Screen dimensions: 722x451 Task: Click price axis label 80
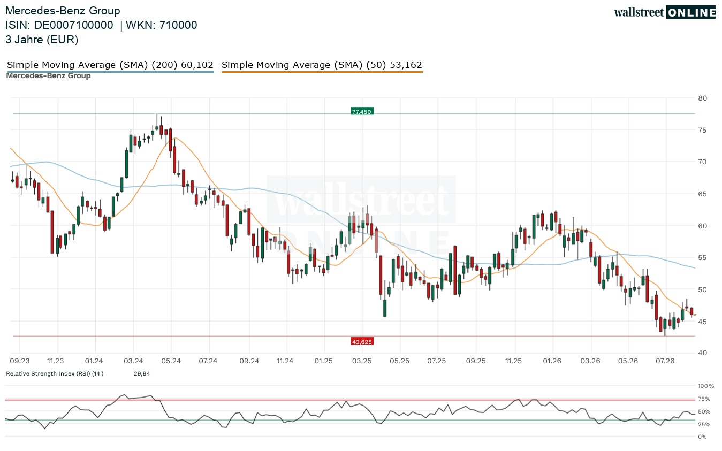click(x=703, y=98)
